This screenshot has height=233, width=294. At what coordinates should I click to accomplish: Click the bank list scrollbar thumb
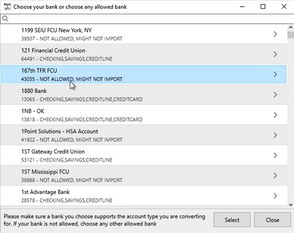[x=291, y=35]
